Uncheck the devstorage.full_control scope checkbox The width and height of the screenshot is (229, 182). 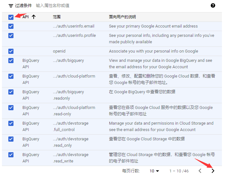[11, 123]
